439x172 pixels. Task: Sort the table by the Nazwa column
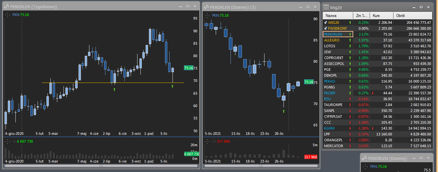[338, 16]
